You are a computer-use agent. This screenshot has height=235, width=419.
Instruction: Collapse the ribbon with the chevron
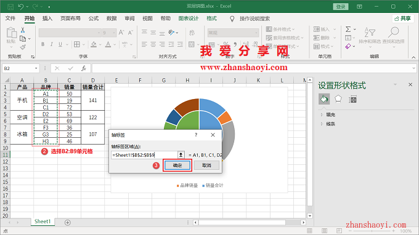413,57
